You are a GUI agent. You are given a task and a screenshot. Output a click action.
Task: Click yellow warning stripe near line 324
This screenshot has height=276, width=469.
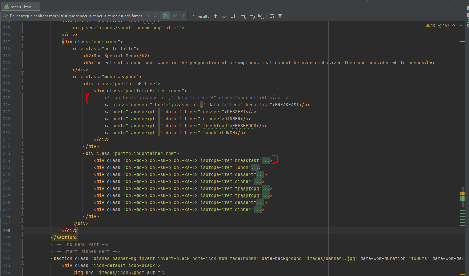462,91
